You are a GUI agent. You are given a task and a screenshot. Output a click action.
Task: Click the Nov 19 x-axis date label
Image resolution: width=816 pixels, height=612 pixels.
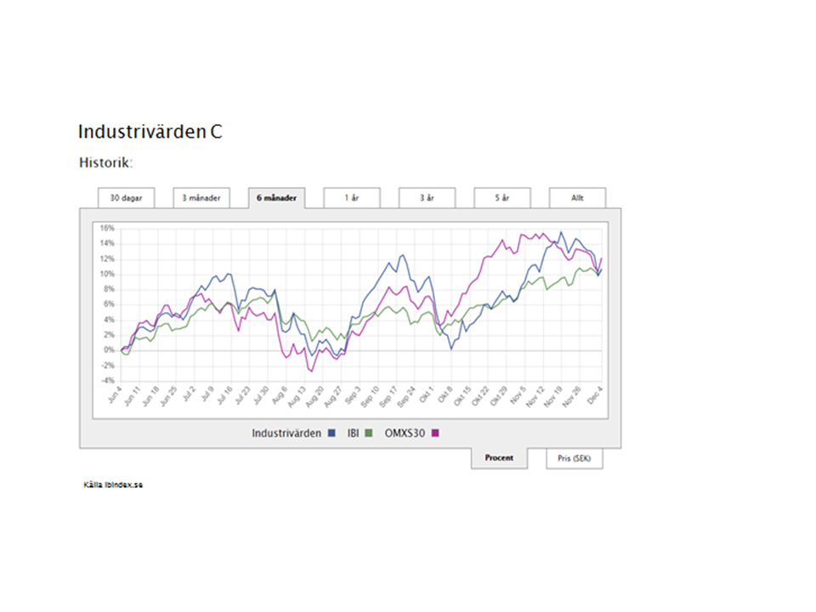click(553, 397)
